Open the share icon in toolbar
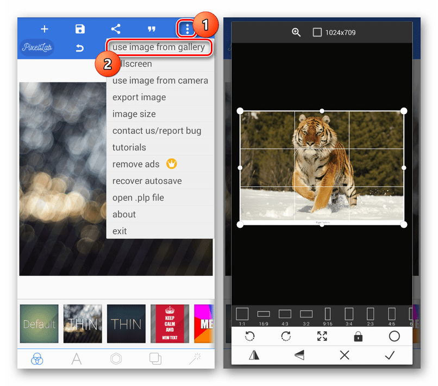This screenshot has height=386, width=438. pyautogui.click(x=116, y=29)
